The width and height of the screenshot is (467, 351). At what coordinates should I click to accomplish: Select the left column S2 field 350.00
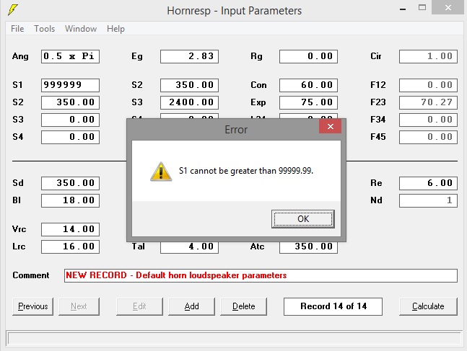click(x=70, y=102)
